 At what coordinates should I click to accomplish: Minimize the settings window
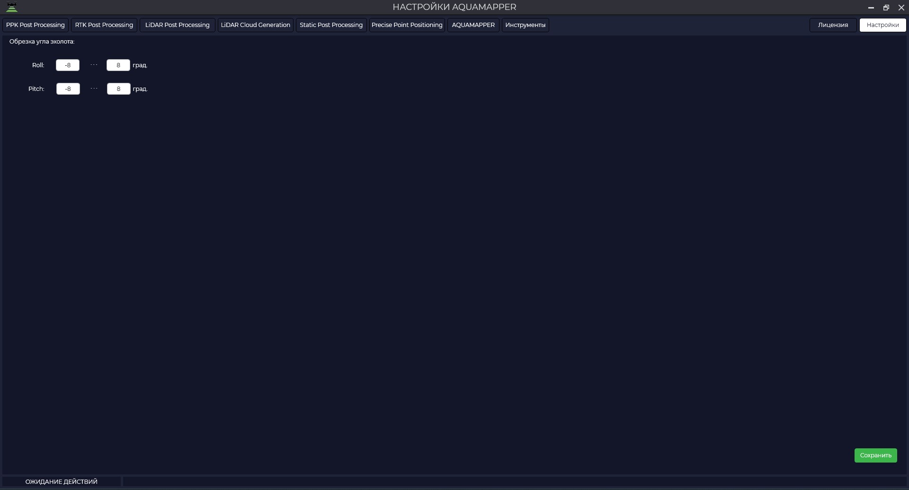coord(871,8)
